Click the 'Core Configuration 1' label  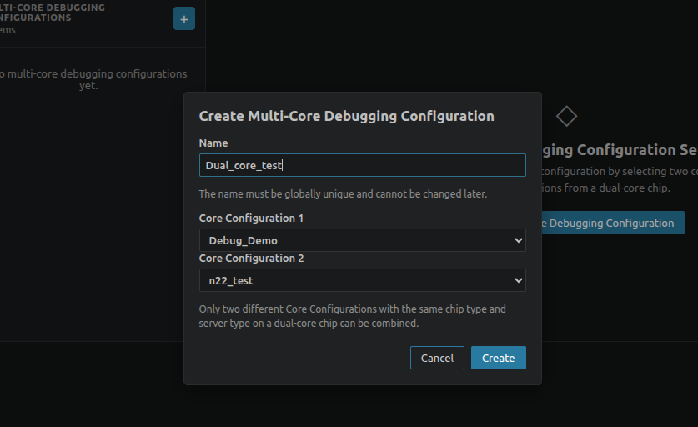(x=251, y=219)
